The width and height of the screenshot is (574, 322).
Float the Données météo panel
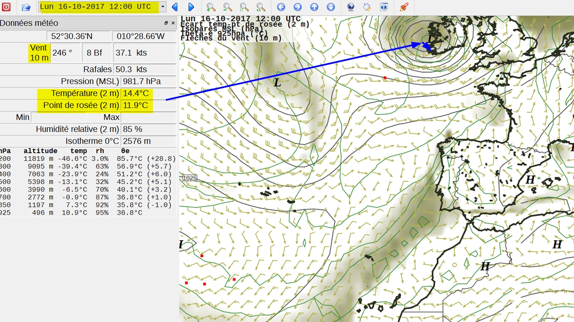point(166,23)
